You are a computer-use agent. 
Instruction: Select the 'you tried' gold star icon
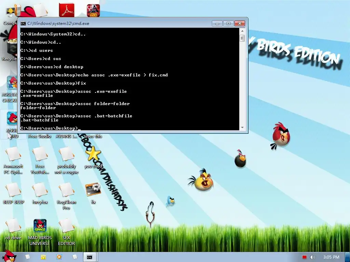93,157
